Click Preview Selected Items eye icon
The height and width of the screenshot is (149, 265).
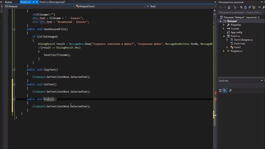(260, 7)
